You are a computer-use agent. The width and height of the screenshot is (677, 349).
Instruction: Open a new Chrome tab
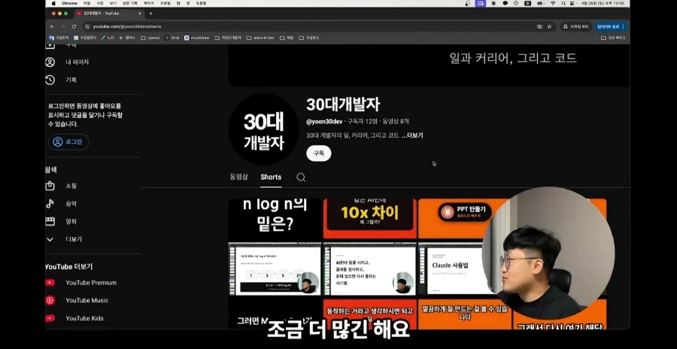tap(150, 14)
